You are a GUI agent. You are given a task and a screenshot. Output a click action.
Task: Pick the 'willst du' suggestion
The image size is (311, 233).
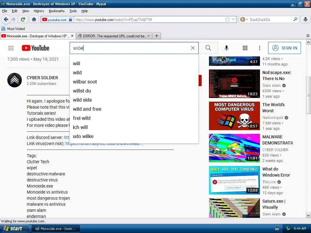coord(134,91)
